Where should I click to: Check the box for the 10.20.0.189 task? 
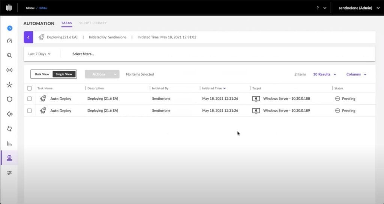tap(30, 111)
